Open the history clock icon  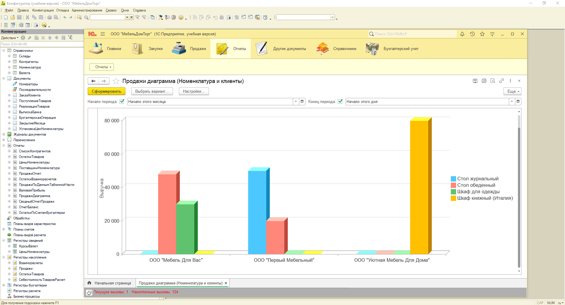pyautogui.click(x=472, y=34)
